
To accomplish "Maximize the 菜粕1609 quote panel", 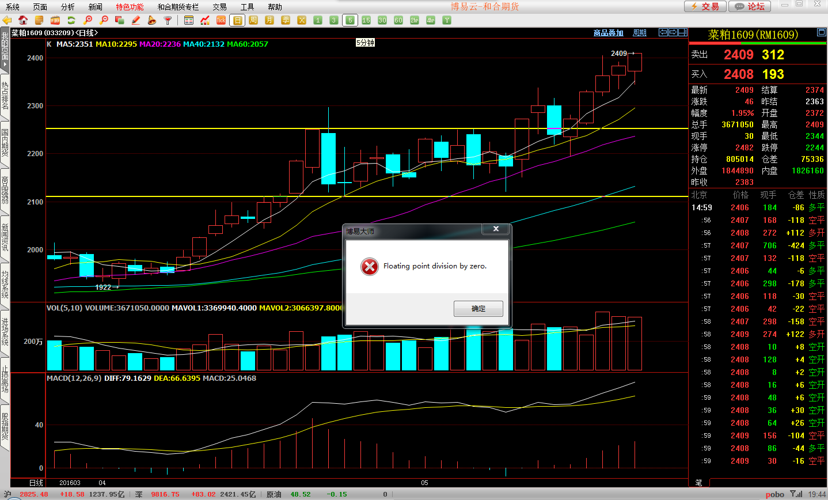I will 822,33.
